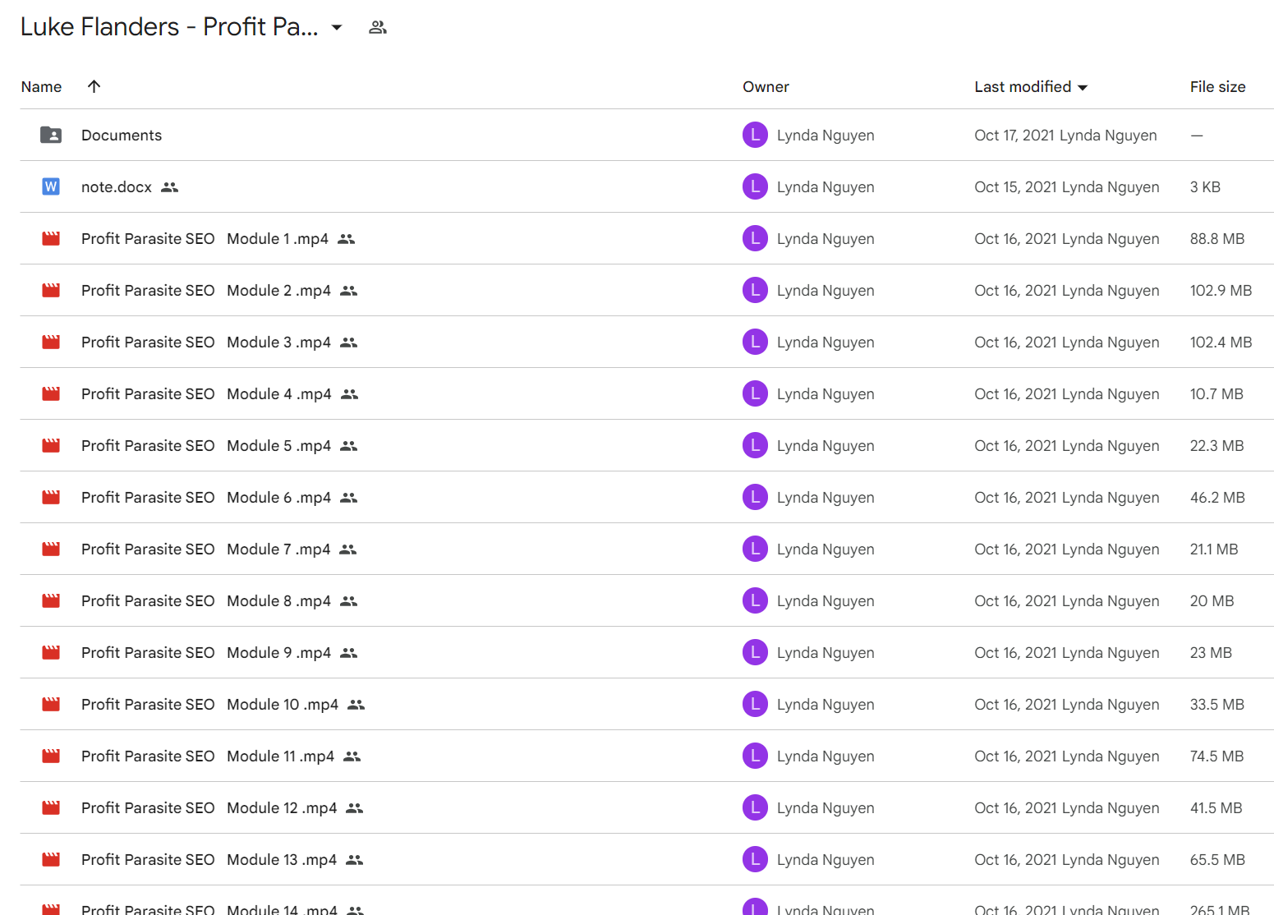Viewport: 1274px width, 915px height.
Task: Click the video icon for Module 3 .mp4
Action: tap(51, 342)
